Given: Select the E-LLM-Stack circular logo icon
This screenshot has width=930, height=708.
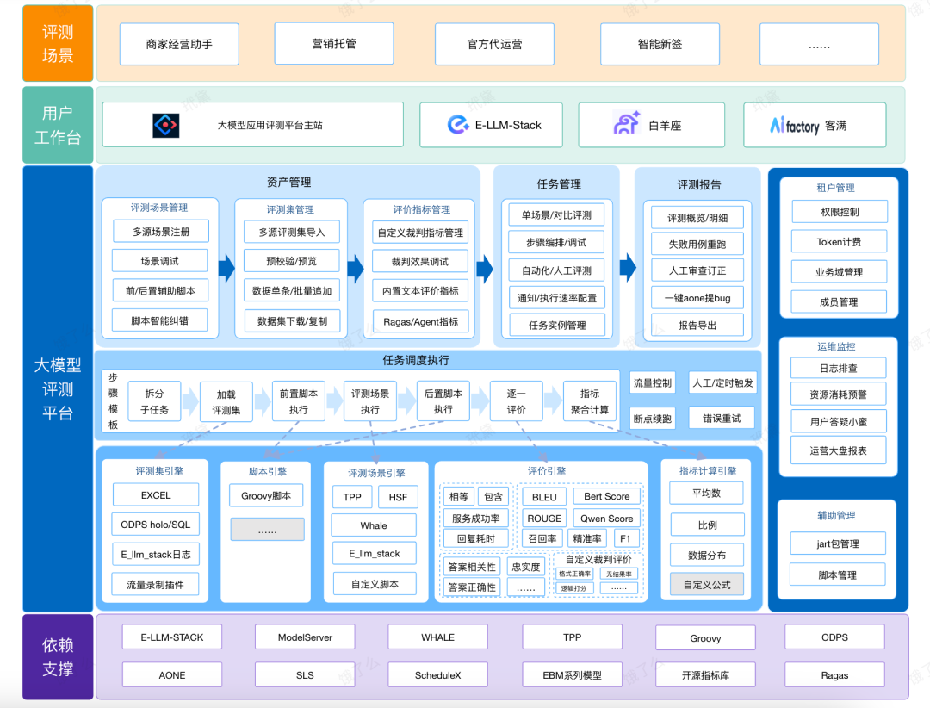Looking at the screenshot, I should click(456, 124).
